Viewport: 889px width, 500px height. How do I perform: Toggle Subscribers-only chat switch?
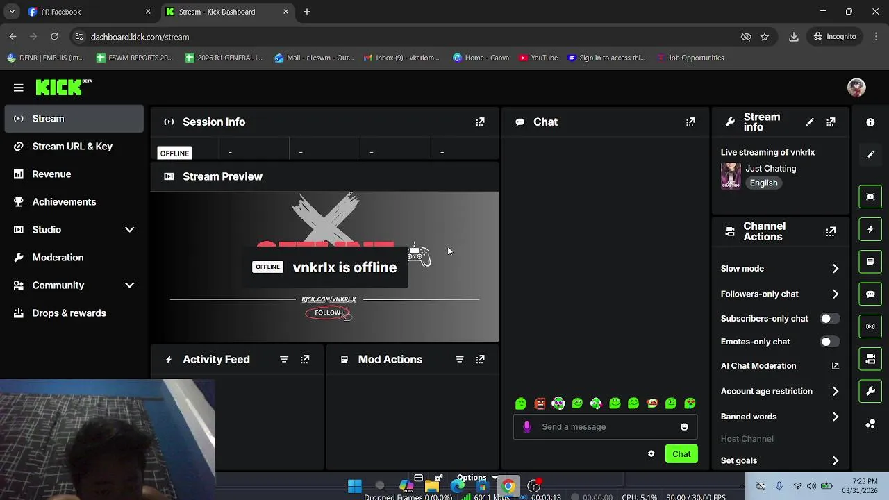(x=830, y=319)
